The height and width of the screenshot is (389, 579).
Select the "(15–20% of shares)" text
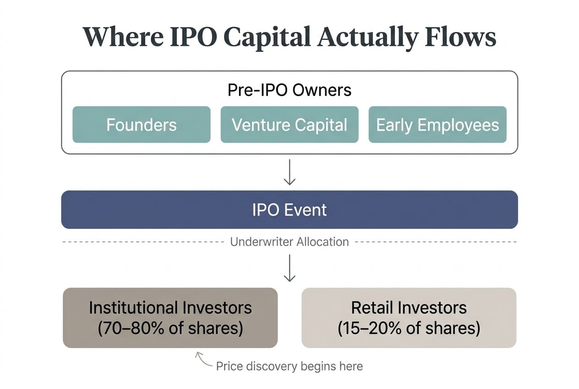point(409,328)
